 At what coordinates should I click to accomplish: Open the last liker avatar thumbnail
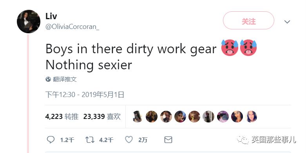[252, 117]
